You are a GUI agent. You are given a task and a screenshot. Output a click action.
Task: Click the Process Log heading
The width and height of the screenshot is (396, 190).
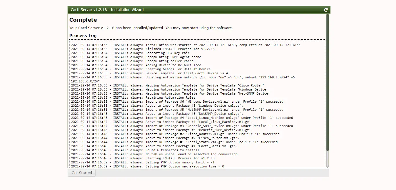coord(83,36)
